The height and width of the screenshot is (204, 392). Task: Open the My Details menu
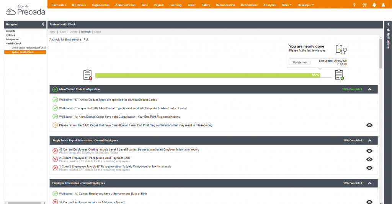click(79, 5)
